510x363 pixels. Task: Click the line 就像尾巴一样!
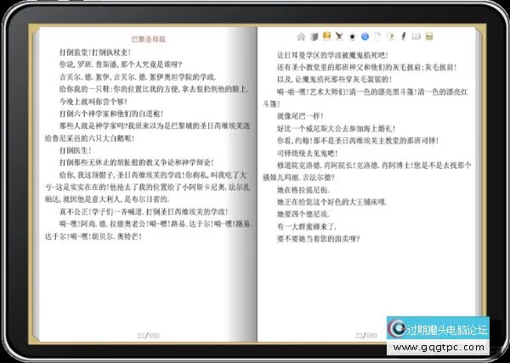click(x=300, y=116)
